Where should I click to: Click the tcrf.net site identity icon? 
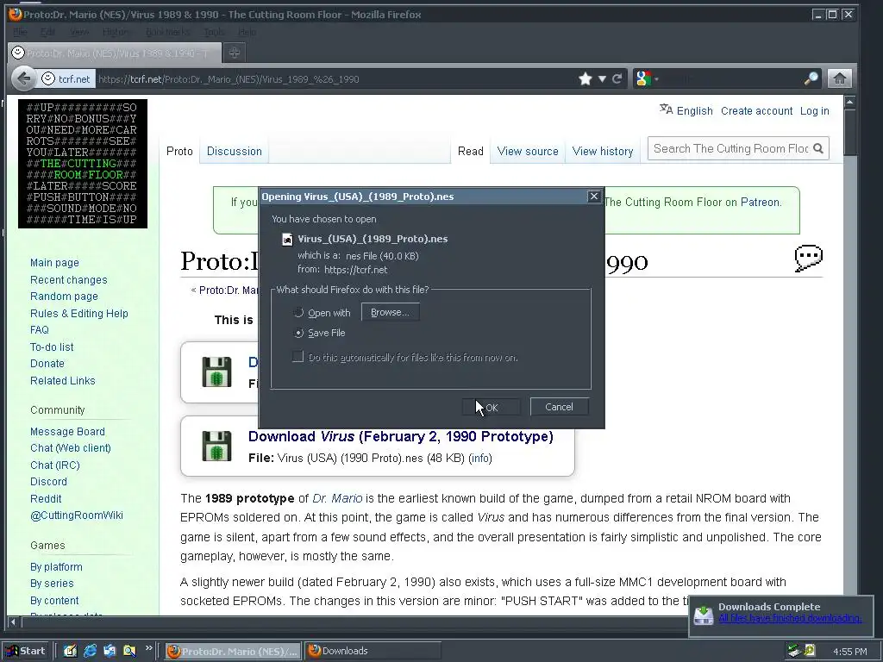coord(48,78)
